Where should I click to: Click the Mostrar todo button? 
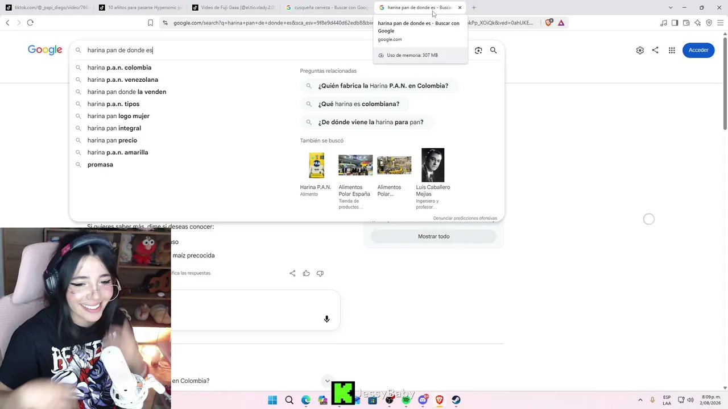[x=433, y=236]
